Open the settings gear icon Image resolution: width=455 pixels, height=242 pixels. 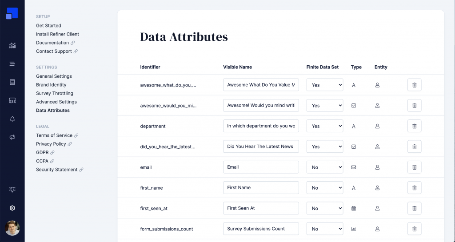coord(12,208)
